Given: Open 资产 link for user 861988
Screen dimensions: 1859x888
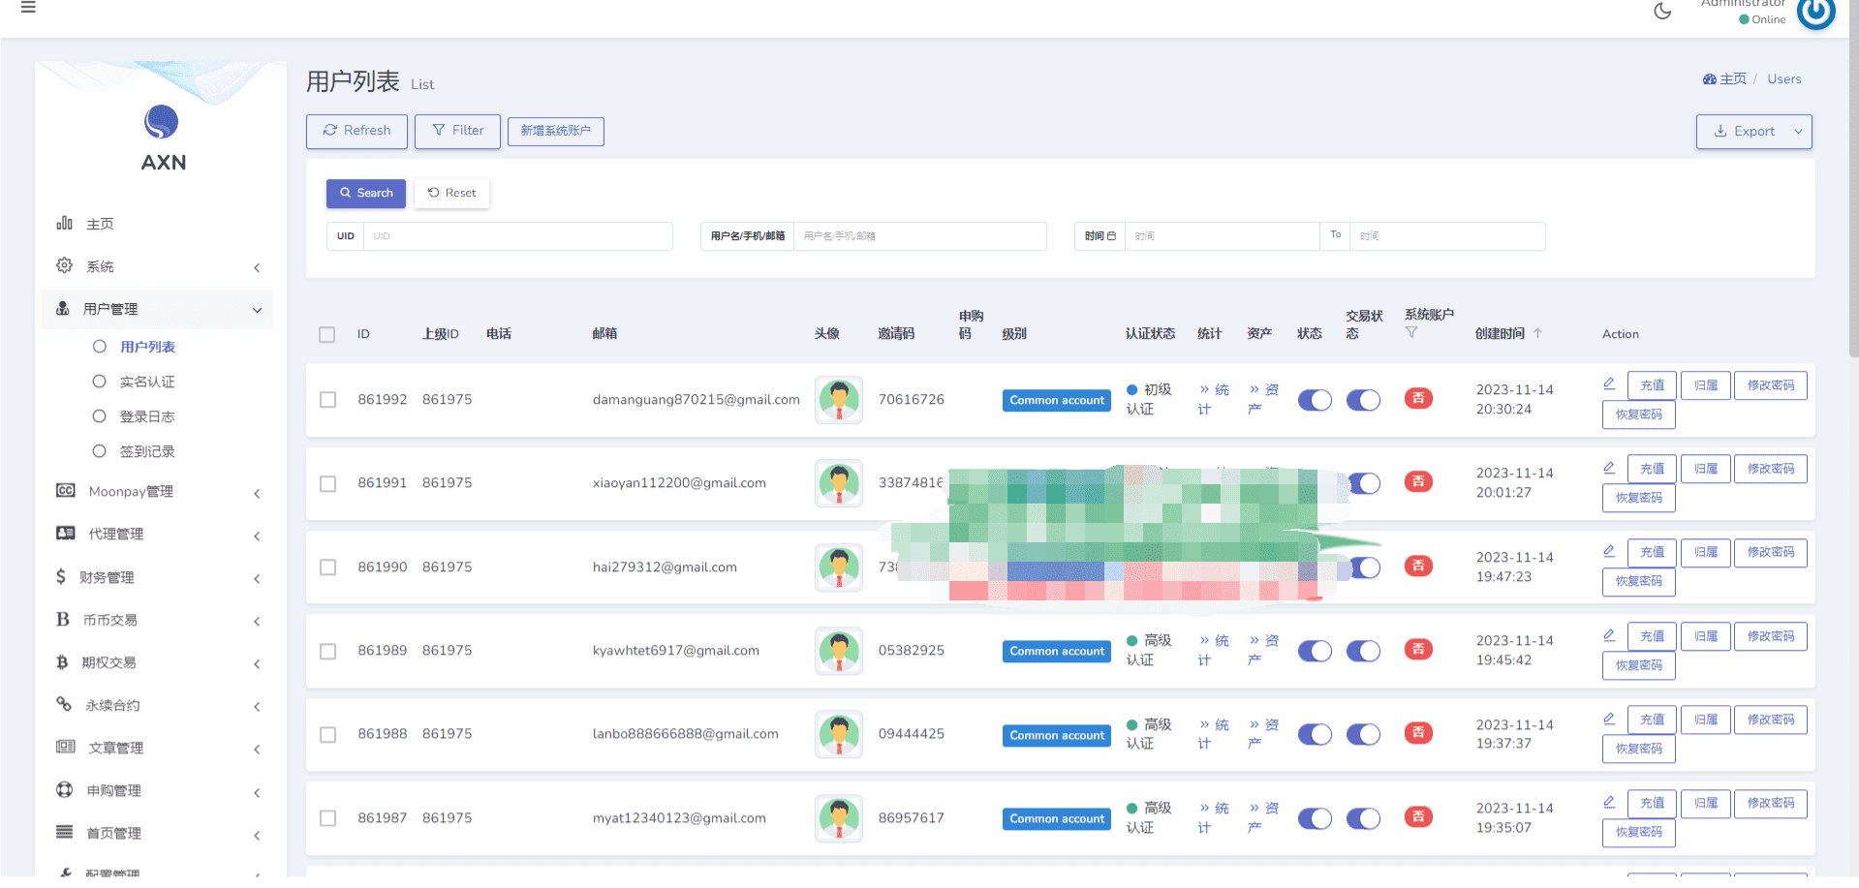Looking at the screenshot, I should [x=1263, y=734].
